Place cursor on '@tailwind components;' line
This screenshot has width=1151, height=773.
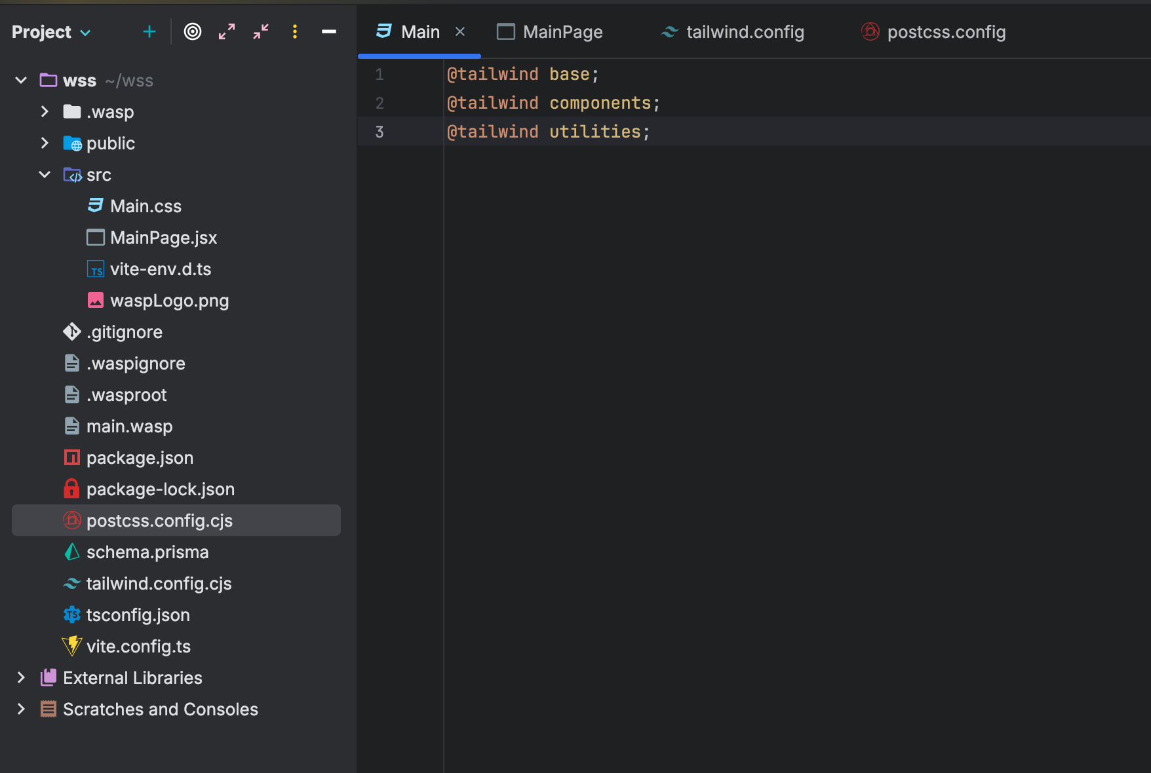(x=553, y=103)
